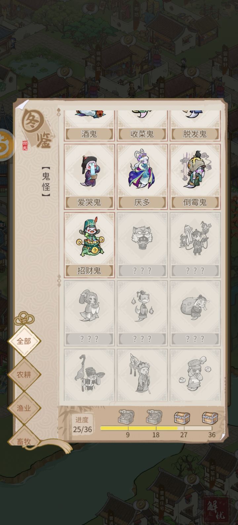Switch to the 渔业 category tab
The width and height of the screenshot is (238, 525).
[24, 408]
